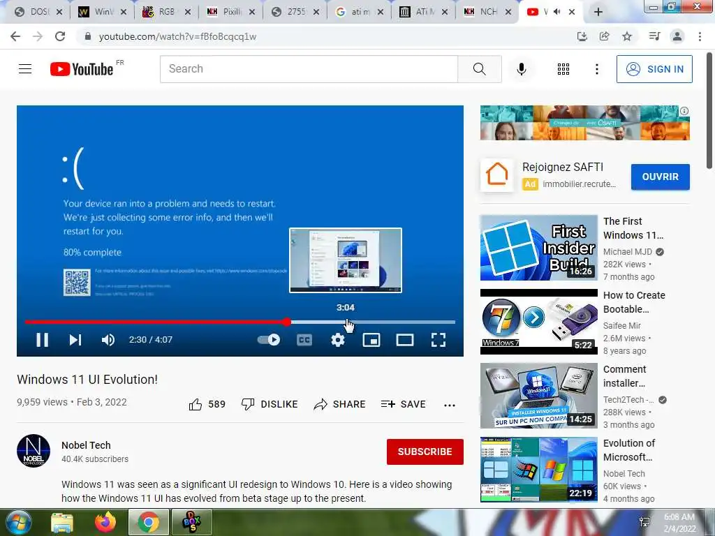Viewport: 715px width, 536px height.
Task: Mute tab audio speaker icon on YouTube tab
Action: click(556, 12)
